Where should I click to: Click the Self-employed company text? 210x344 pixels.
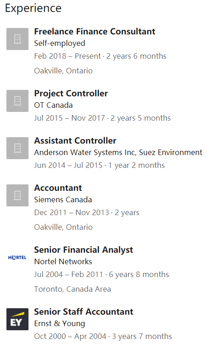pos(59,44)
